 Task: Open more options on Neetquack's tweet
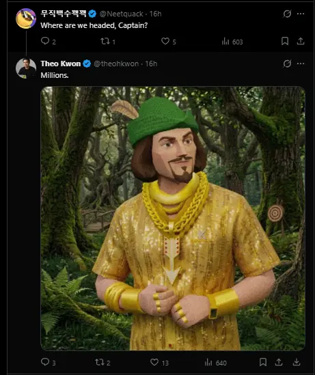(x=301, y=14)
